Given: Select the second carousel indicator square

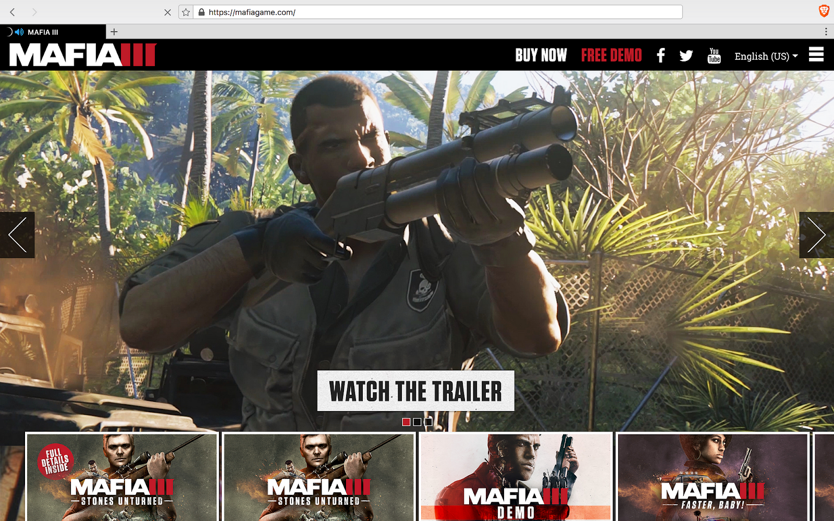Looking at the screenshot, I should point(417,422).
